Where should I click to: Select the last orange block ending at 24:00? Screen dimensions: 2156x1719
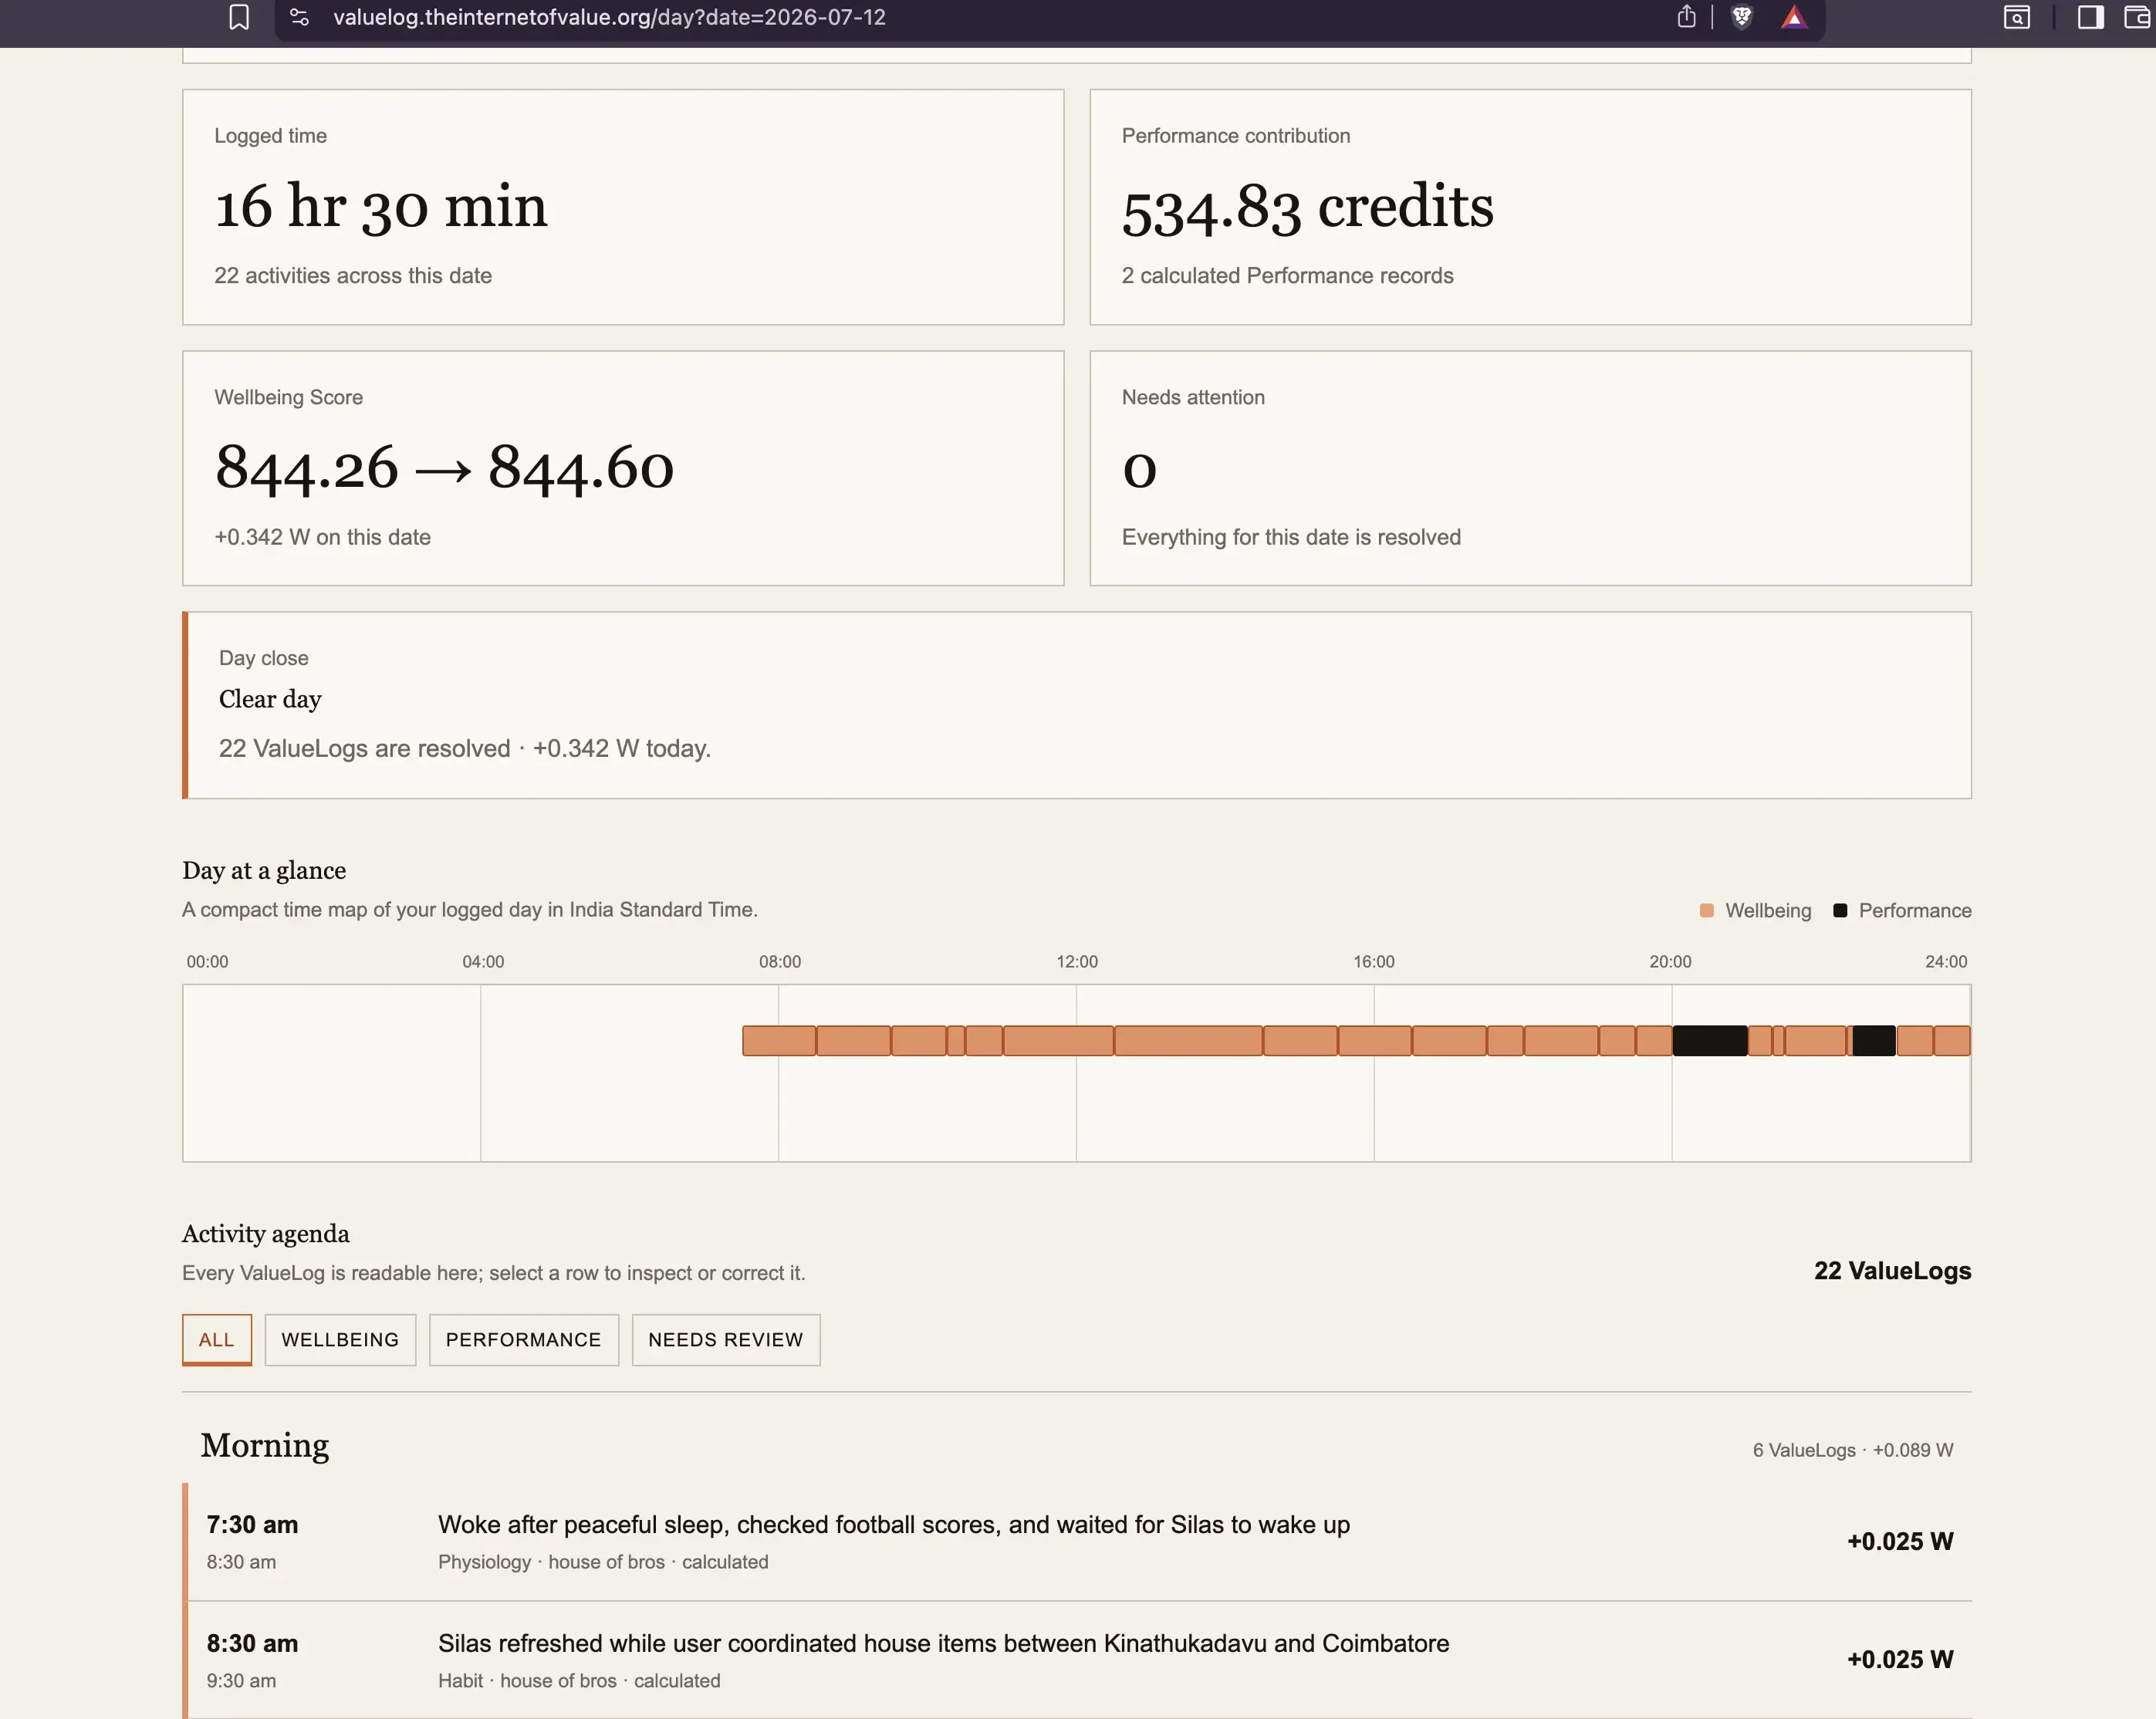coord(1952,1041)
